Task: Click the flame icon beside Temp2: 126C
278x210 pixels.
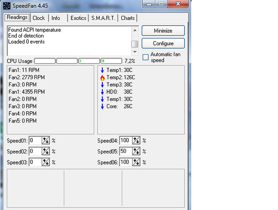Action: click(102, 77)
